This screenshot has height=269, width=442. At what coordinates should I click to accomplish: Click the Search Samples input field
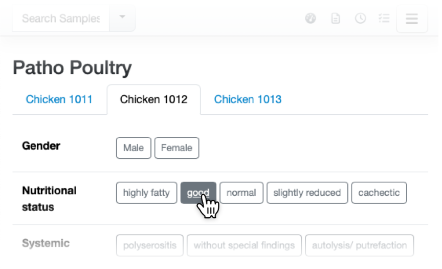pyautogui.click(x=60, y=18)
